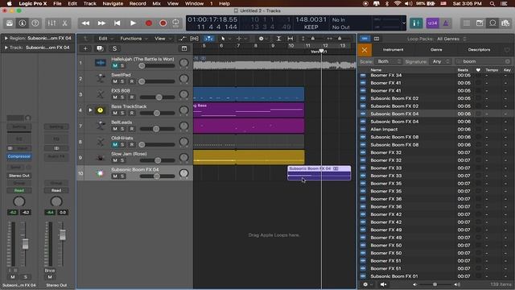
Task: Mute the Subsonic Boom FX 04 track
Action: pyautogui.click(x=115, y=176)
